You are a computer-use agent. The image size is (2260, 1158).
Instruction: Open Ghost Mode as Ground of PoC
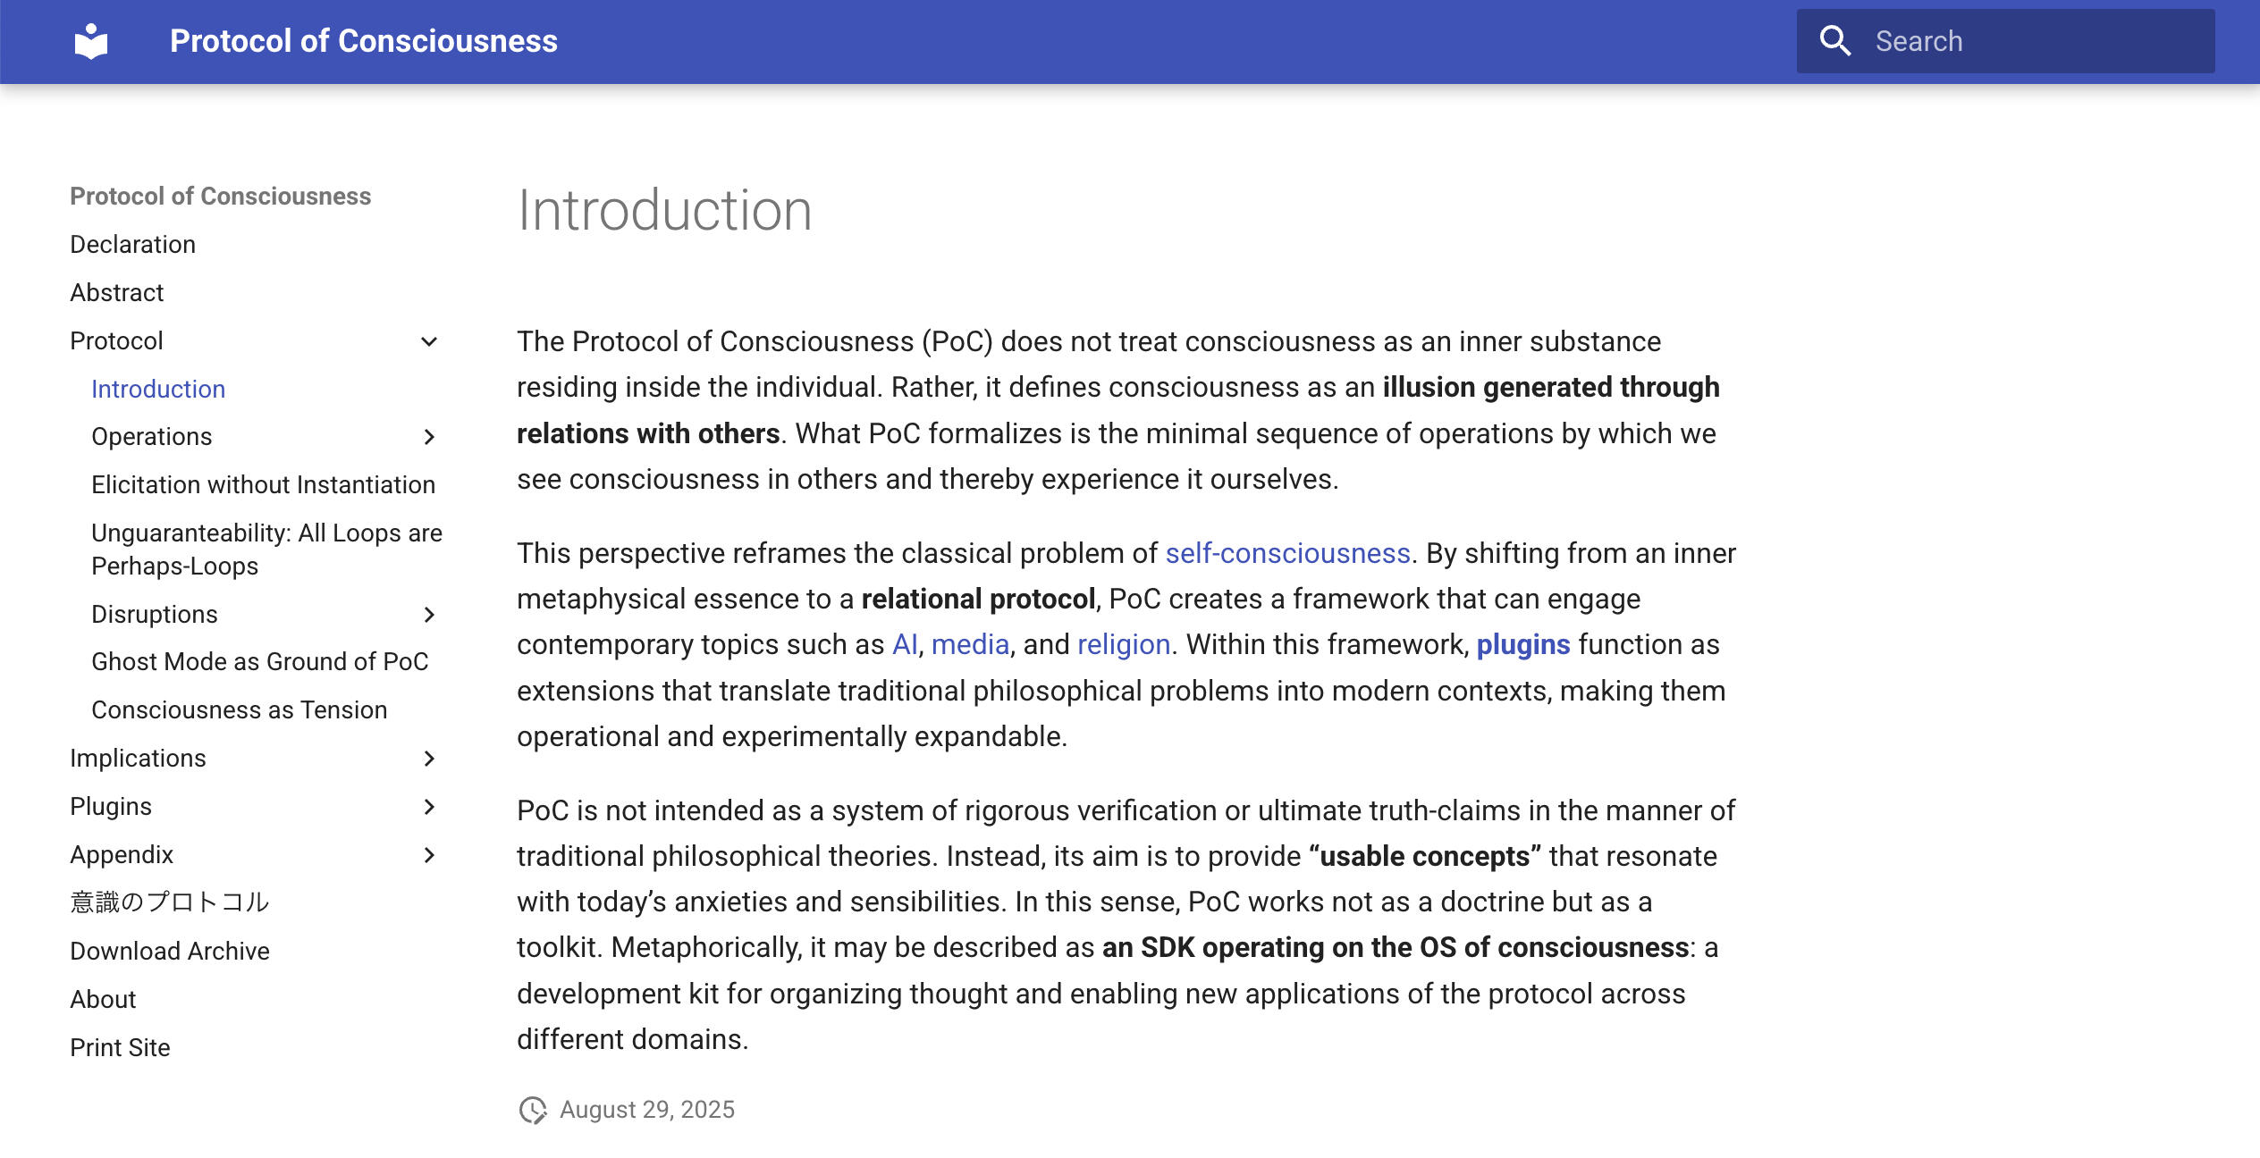point(259,662)
